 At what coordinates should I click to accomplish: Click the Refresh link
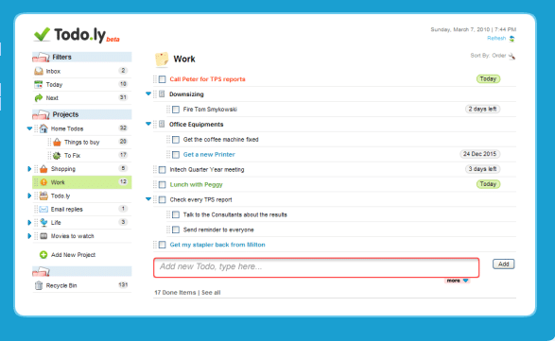click(496, 38)
